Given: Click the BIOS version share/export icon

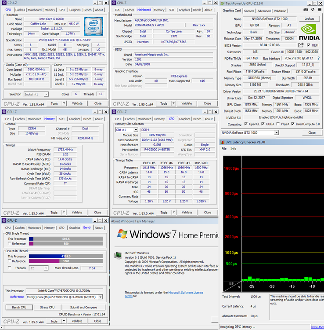Looking at the screenshot, I should click(301, 45).
